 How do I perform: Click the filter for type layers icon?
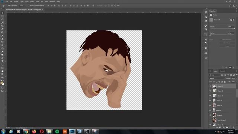(x=228, y=75)
